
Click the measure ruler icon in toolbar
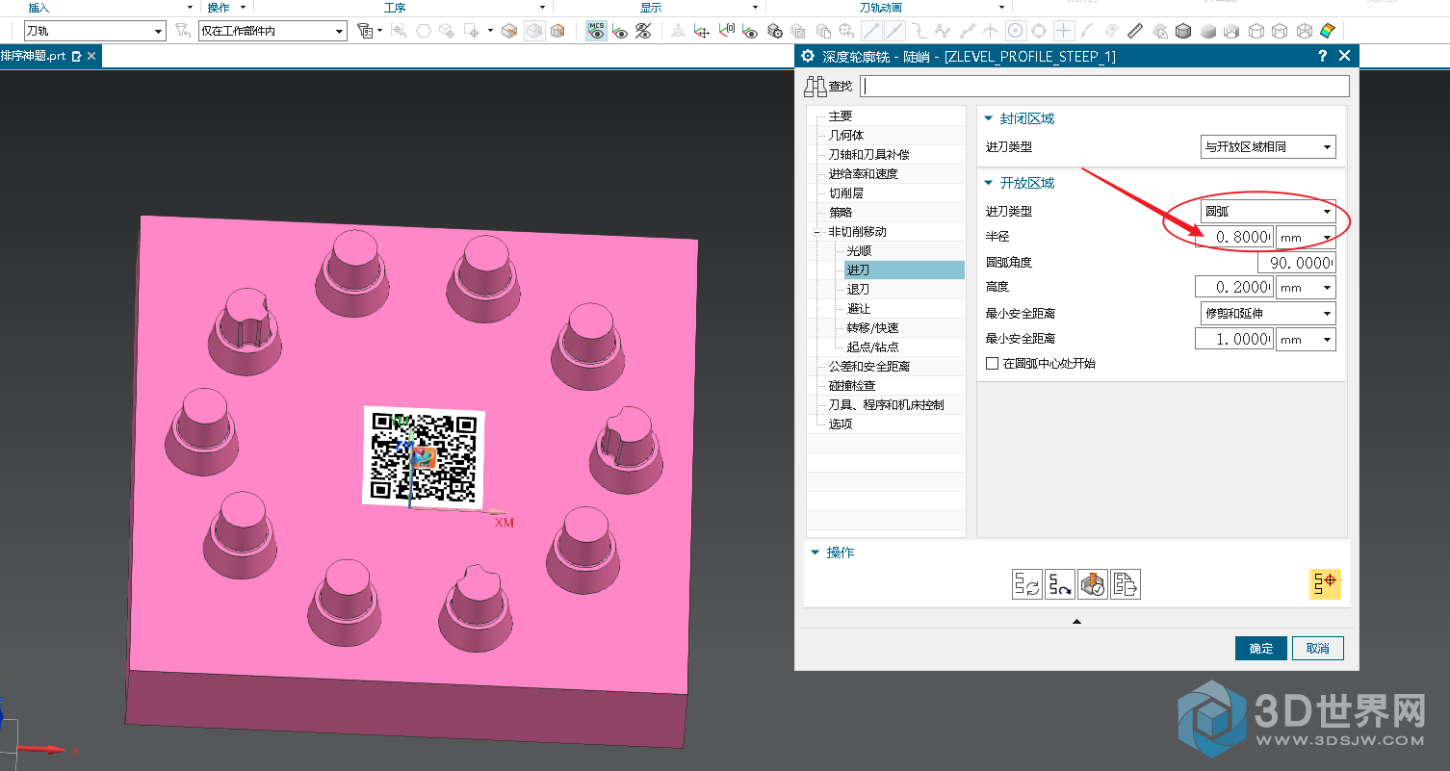point(1135,31)
